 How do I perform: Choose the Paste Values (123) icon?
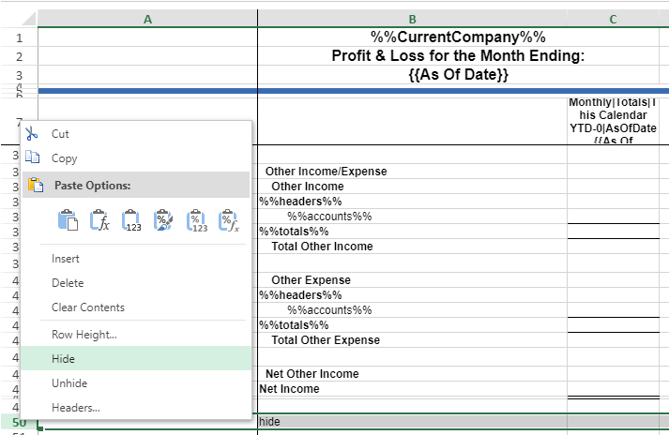click(x=131, y=221)
